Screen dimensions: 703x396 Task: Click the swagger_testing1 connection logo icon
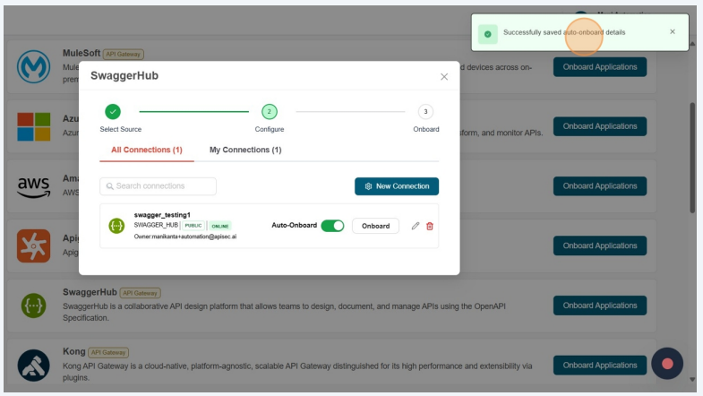click(x=116, y=226)
